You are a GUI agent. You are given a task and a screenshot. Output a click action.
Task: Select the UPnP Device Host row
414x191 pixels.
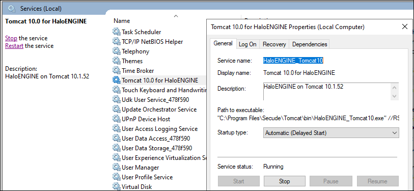[x=159, y=119]
